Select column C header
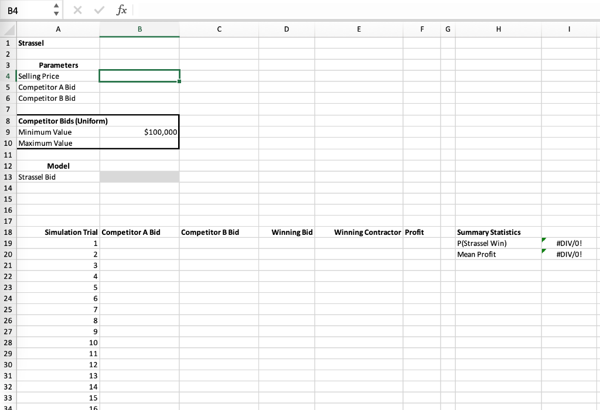The height and width of the screenshot is (410, 600). [x=219, y=29]
